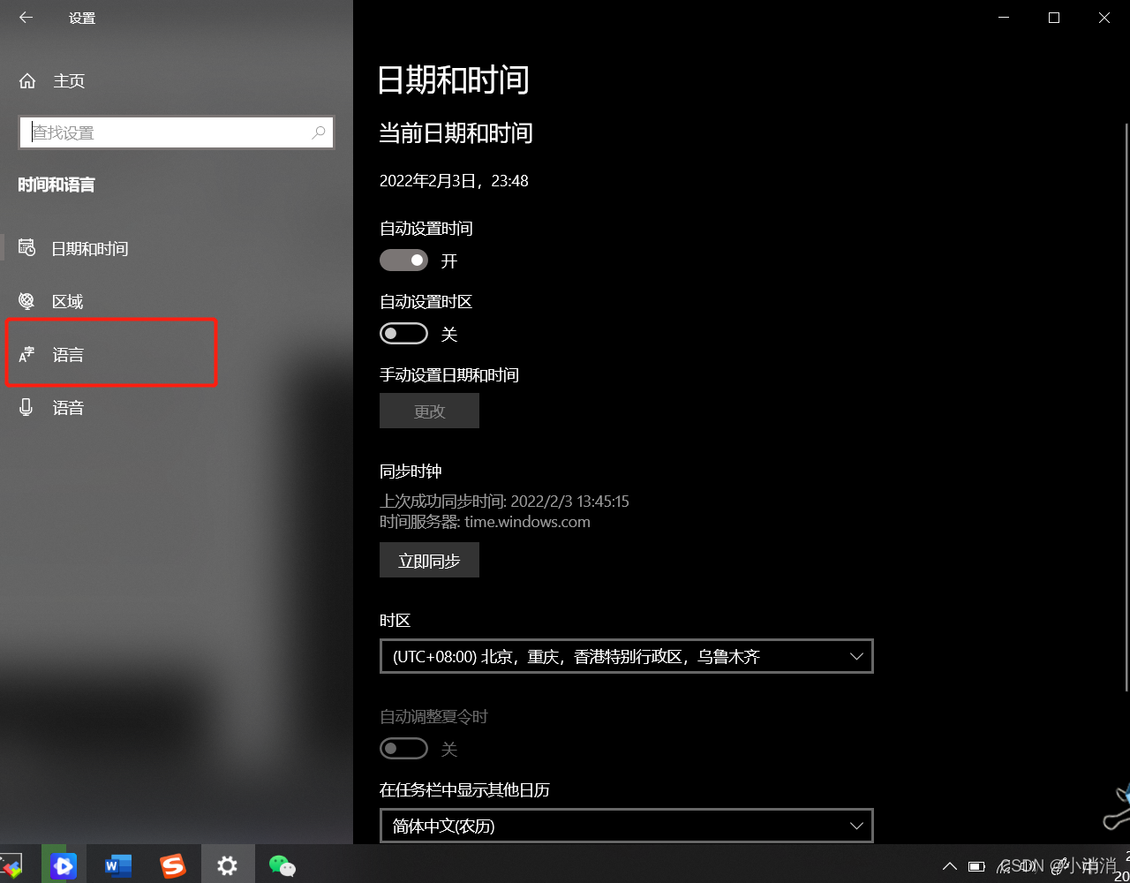Expand hidden icons in the system tray
The image size is (1130, 883).
point(949,866)
